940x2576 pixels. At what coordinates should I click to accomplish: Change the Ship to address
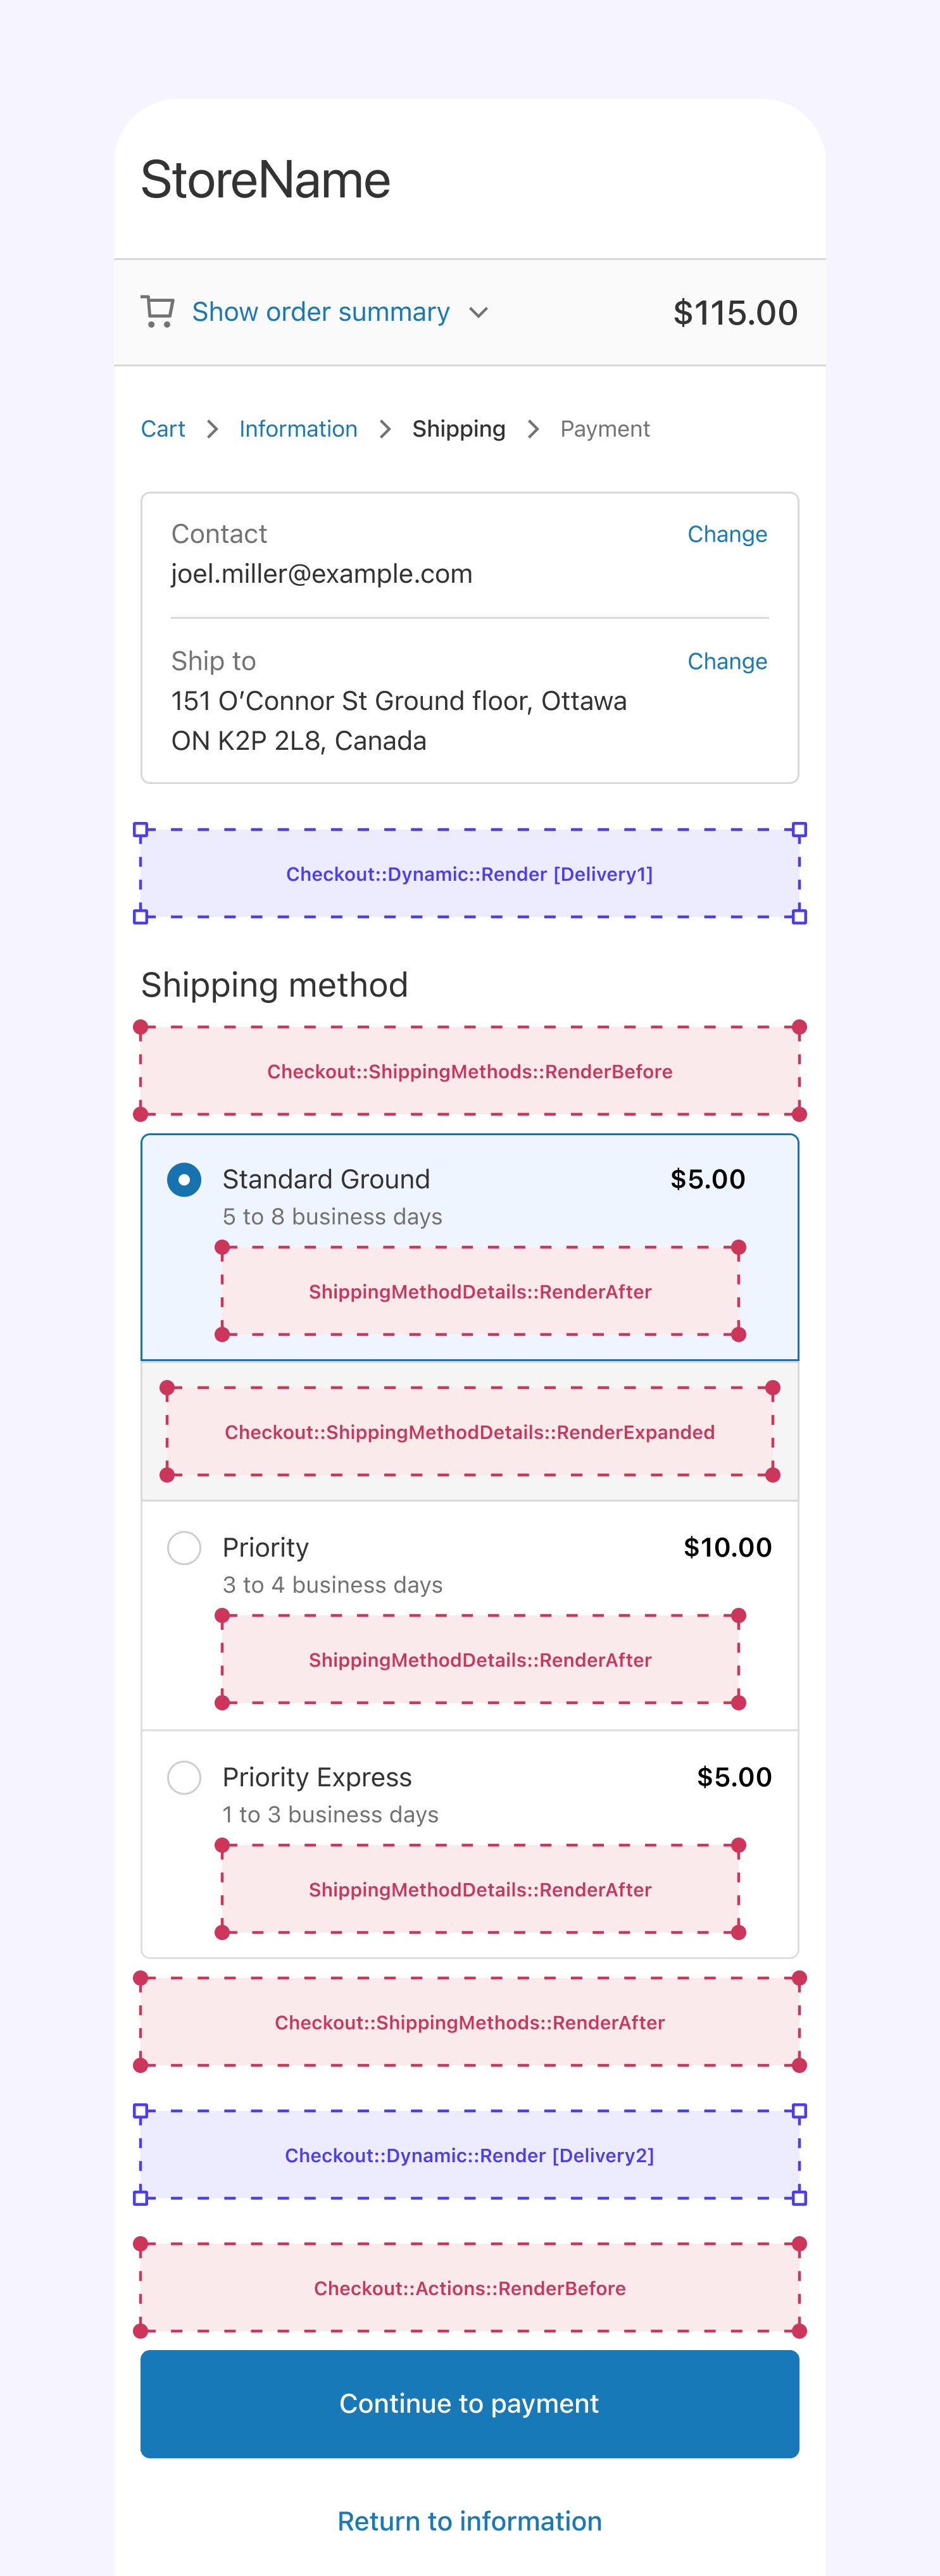tap(726, 661)
